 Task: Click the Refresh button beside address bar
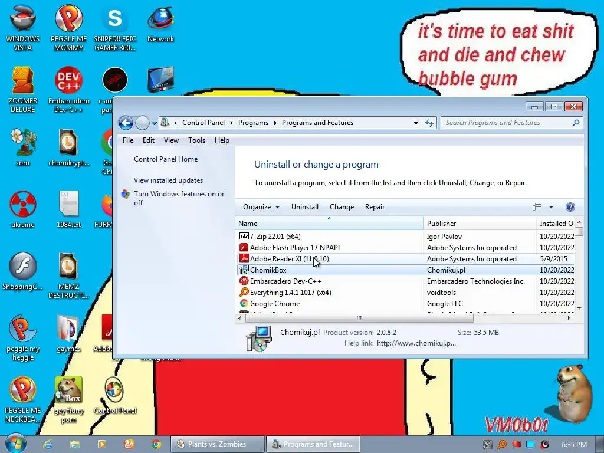(429, 123)
